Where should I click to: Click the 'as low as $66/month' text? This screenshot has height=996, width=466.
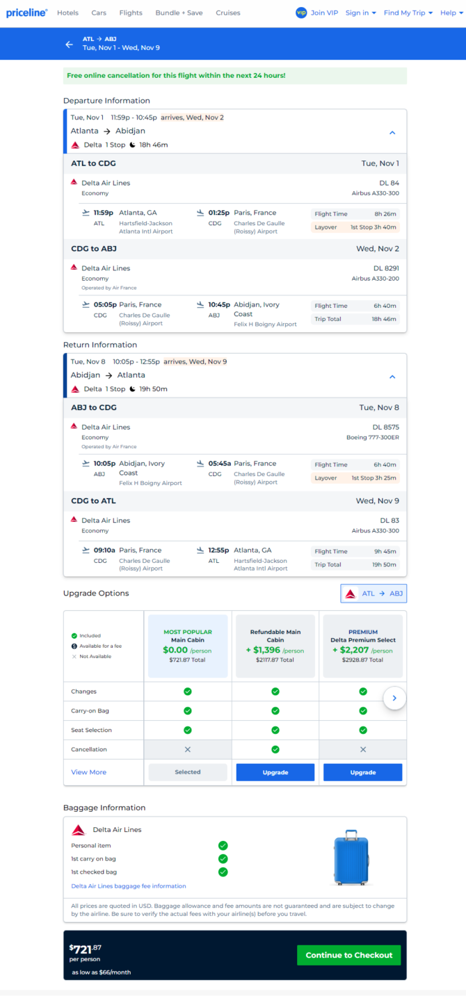coord(102,972)
